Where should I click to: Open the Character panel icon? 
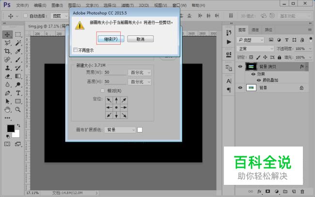tap(229, 81)
